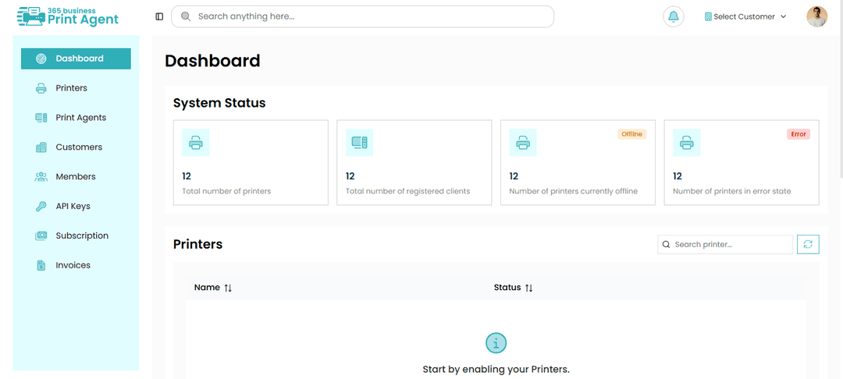Click the Members people icon
The width and height of the screenshot is (843, 379).
[41, 176]
